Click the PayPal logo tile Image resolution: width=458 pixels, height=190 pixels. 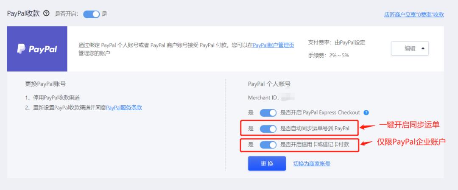pyautogui.click(x=37, y=49)
